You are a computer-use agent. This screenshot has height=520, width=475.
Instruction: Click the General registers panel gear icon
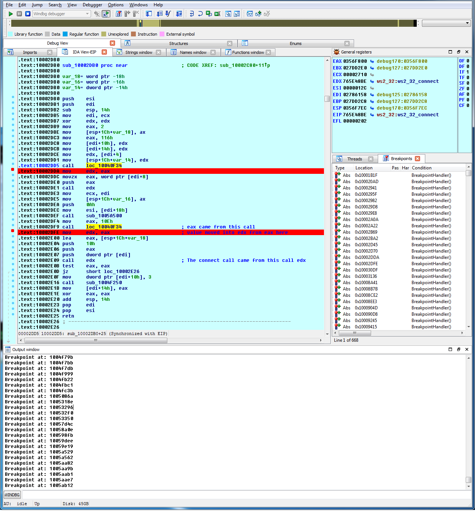click(x=336, y=52)
